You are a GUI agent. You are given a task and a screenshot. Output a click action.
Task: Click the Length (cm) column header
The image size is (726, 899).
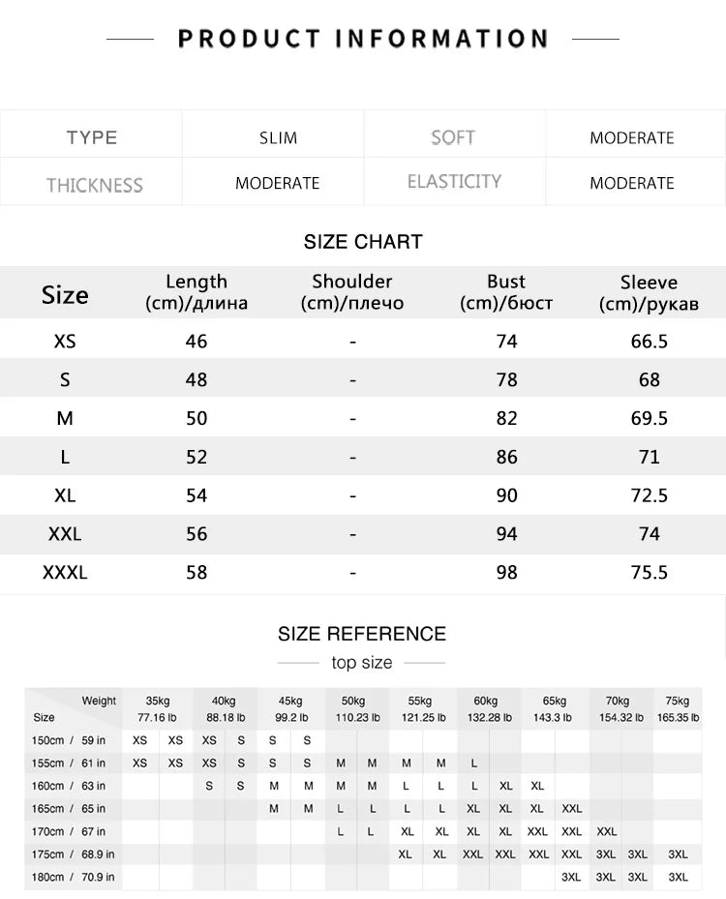click(x=197, y=292)
